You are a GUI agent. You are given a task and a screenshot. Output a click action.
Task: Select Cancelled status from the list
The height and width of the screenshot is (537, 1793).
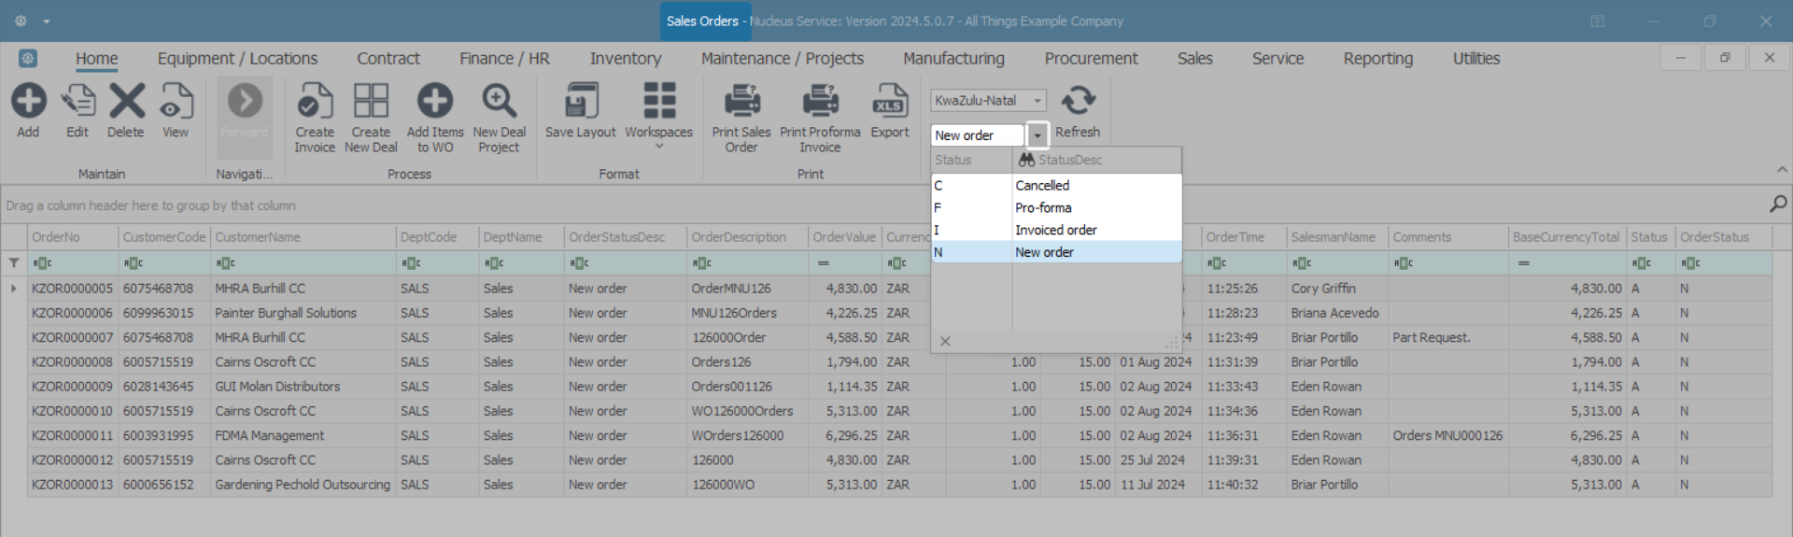[x=1042, y=186]
